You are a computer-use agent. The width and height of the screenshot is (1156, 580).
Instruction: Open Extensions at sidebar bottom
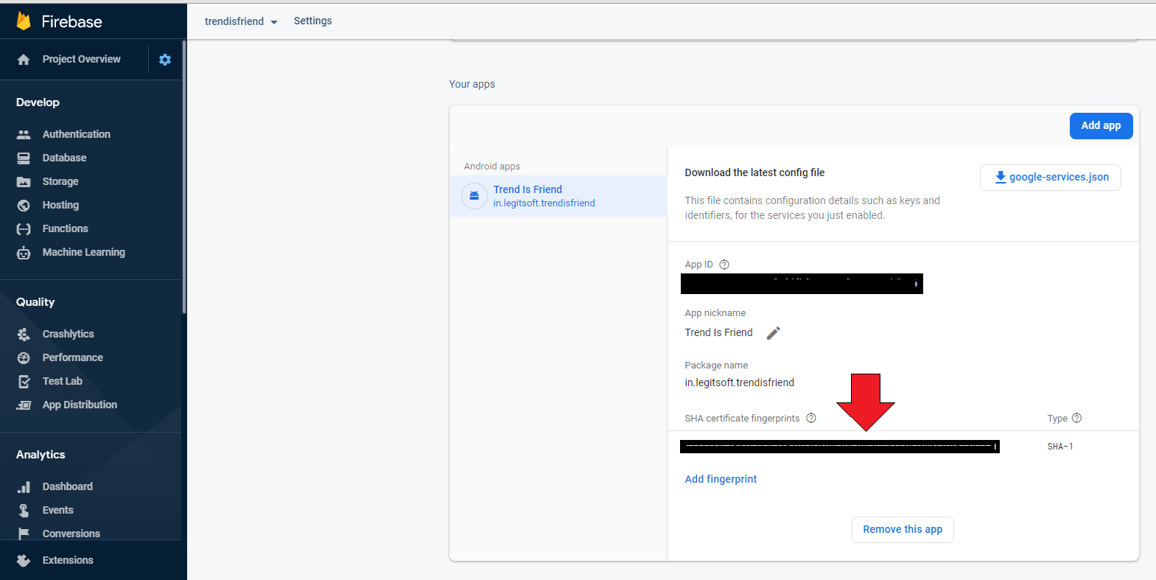(68, 560)
